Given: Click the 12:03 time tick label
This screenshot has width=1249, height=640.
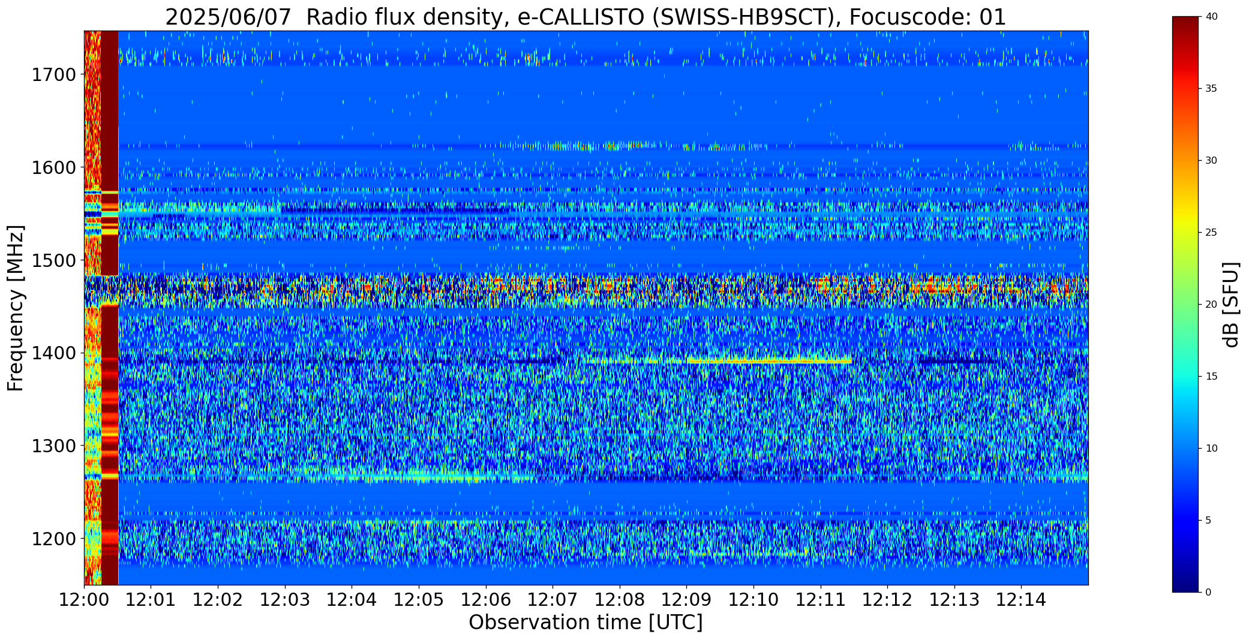Looking at the screenshot, I should point(285,600).
